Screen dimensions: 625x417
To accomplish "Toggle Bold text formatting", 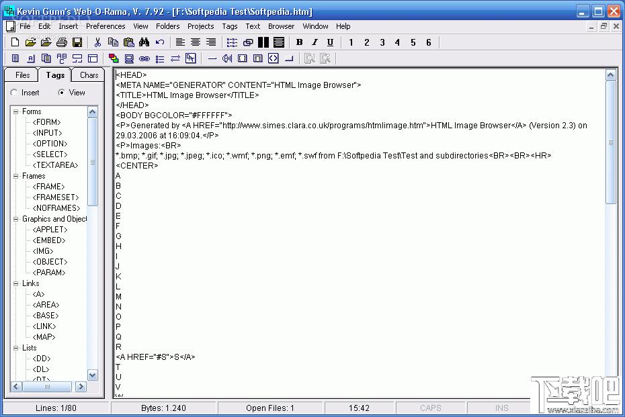I will pyautogui.click(x=299, y=42).
